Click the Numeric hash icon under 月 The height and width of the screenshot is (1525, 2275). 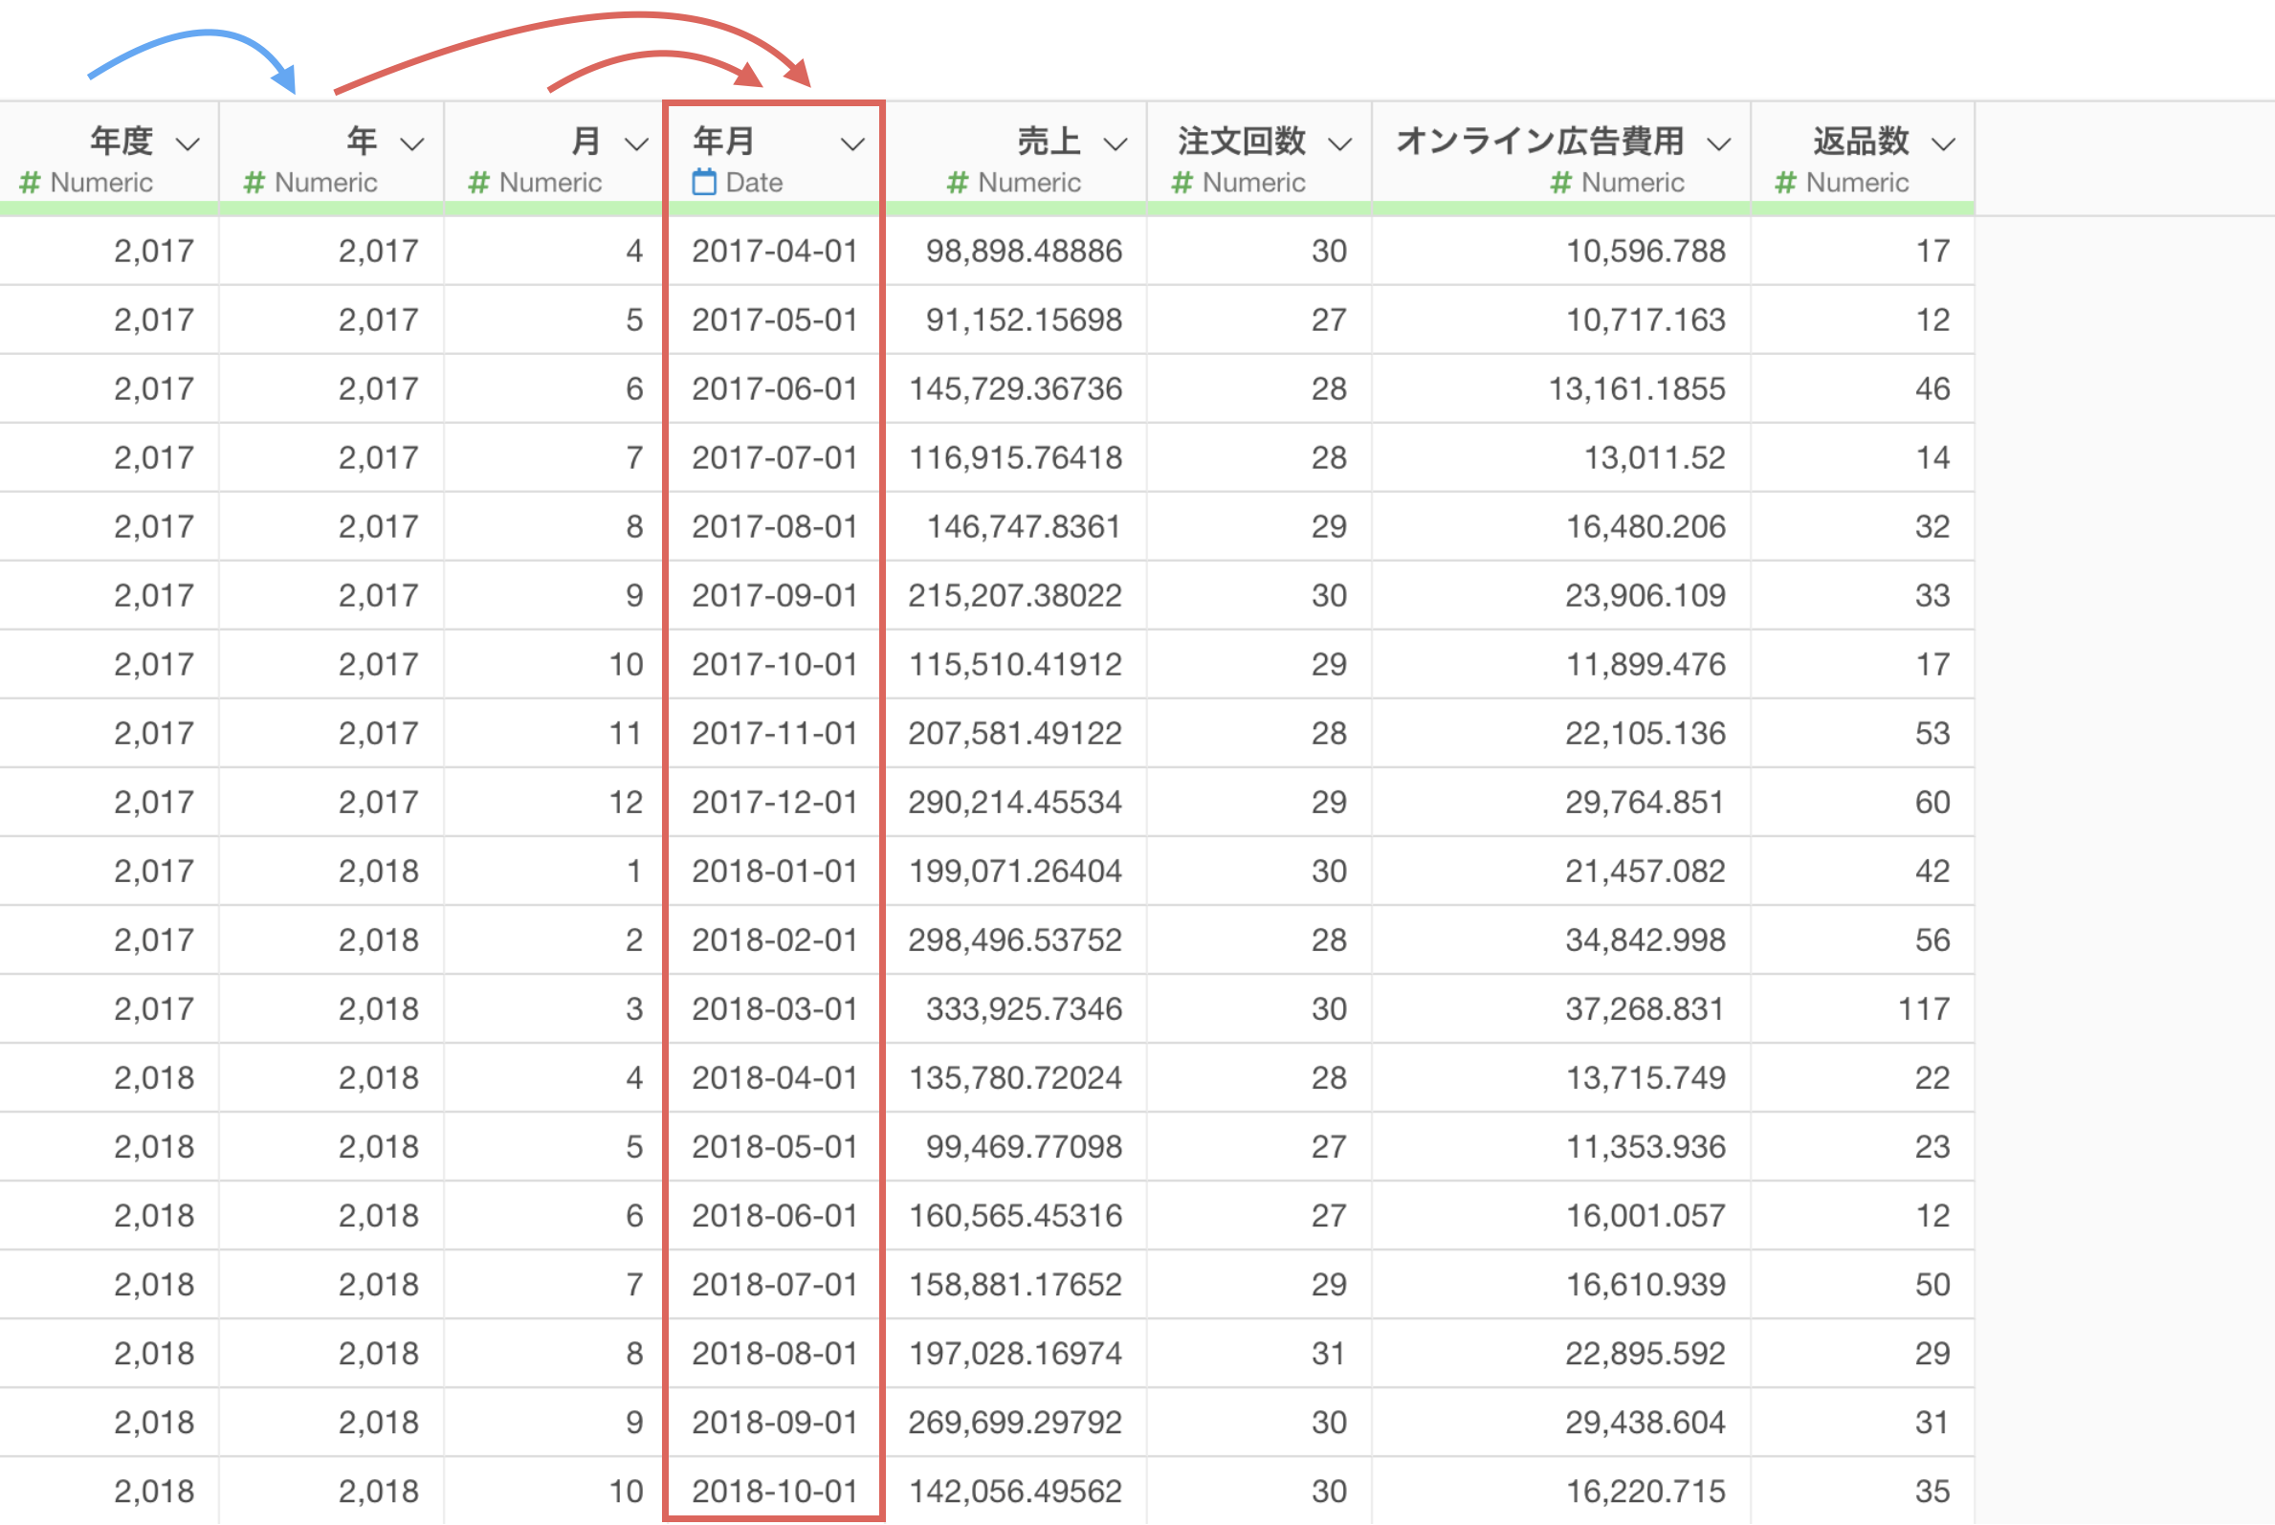pyautogui.click(x=478, y=182)
